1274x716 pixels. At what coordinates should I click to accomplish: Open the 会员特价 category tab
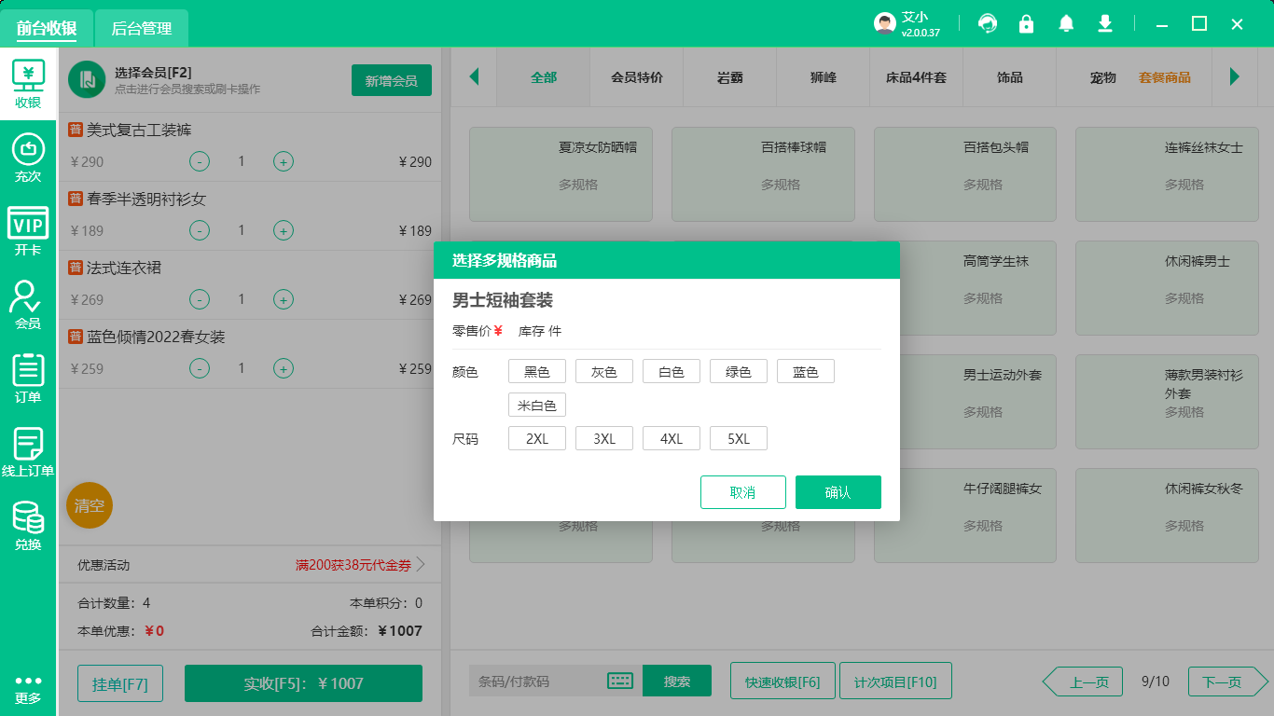pos(636,80)
